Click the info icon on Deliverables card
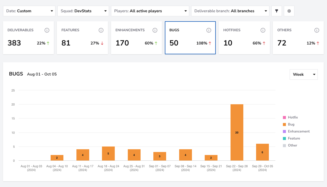 [47, 30]
